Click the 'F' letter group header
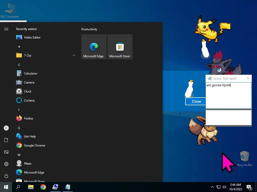257x192 pixels. [x=19, y=110]
